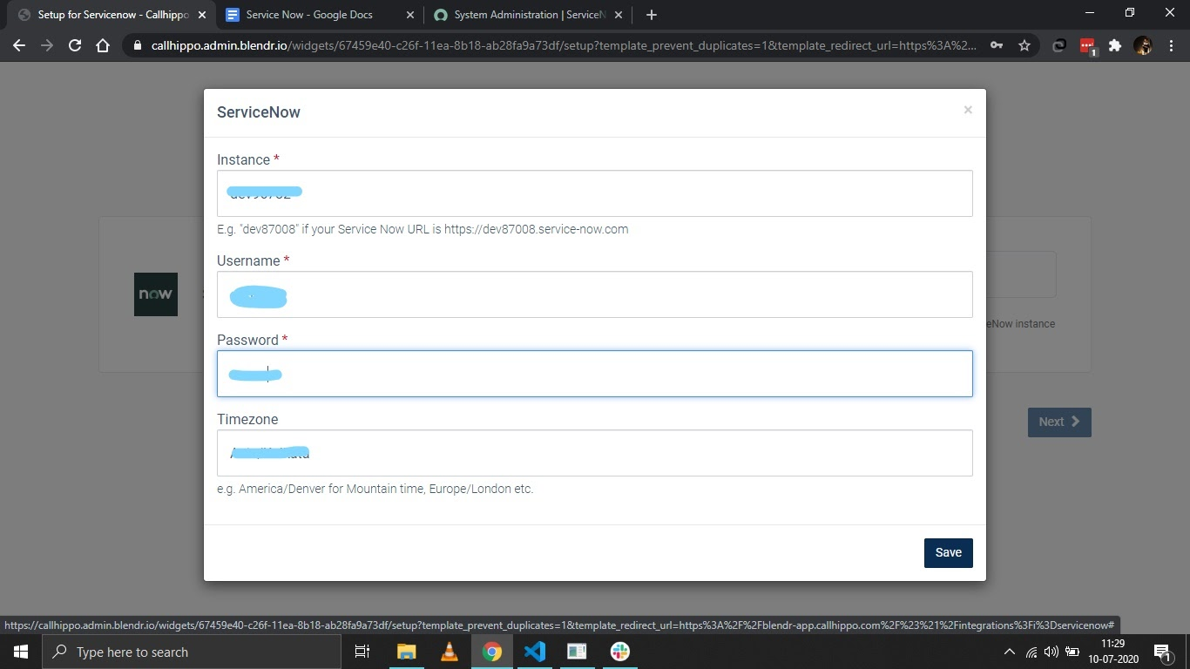Show hidden system tray icons

[x=1010, y=652]
